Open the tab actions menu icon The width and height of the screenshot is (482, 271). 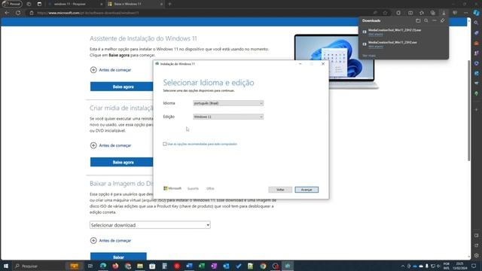coord(39,4)
